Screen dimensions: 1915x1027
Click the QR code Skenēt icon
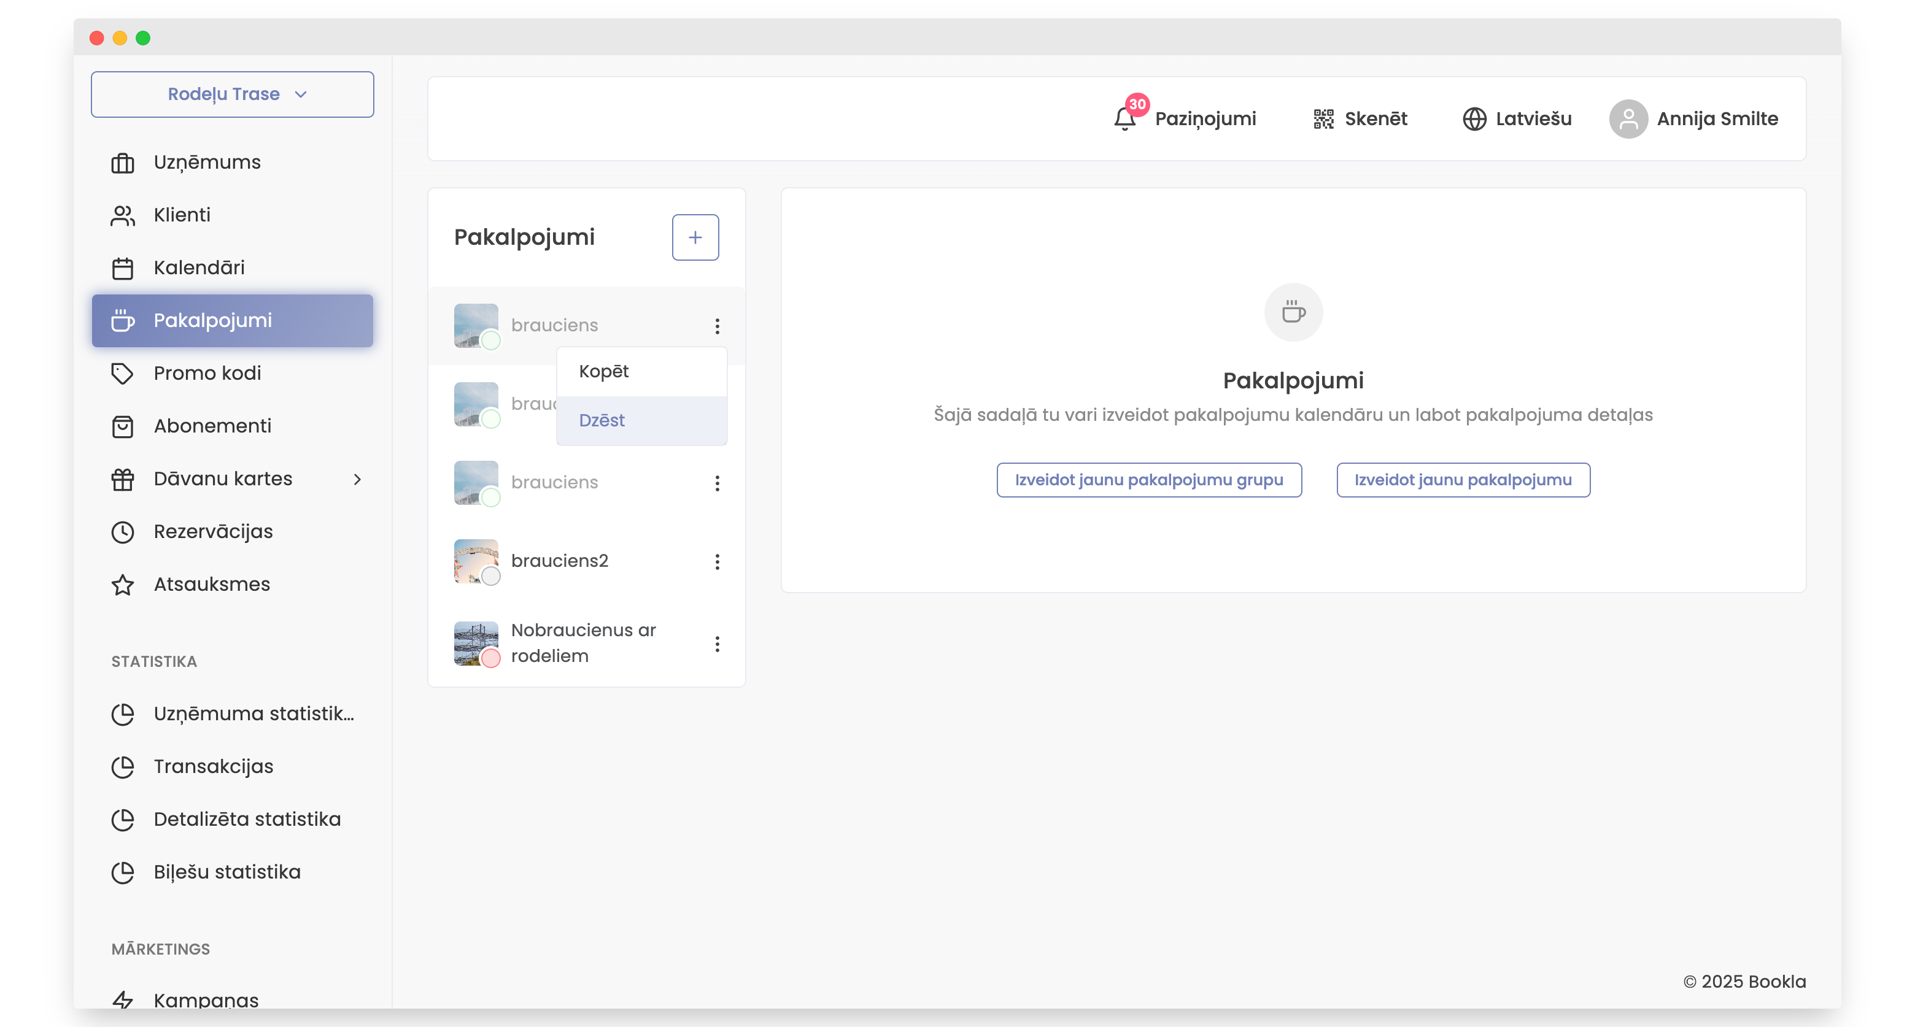point(1323,119)
